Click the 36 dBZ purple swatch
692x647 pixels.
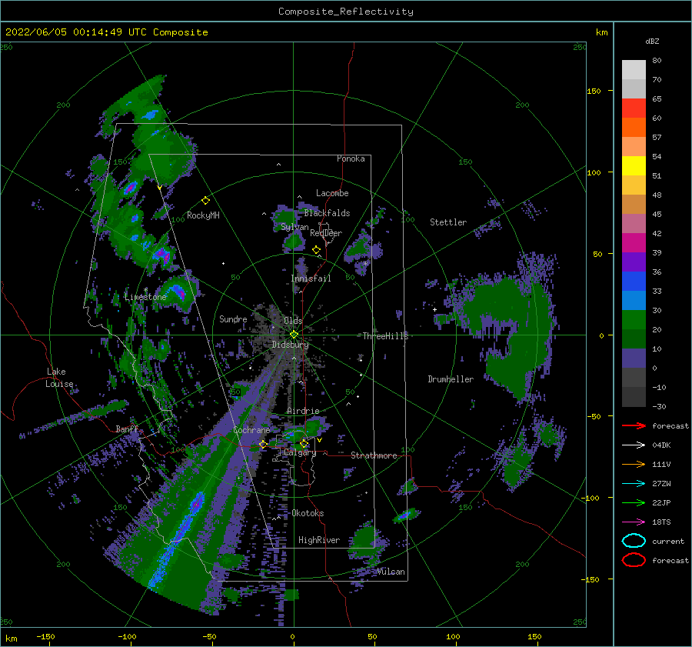(x=634, y=262)
